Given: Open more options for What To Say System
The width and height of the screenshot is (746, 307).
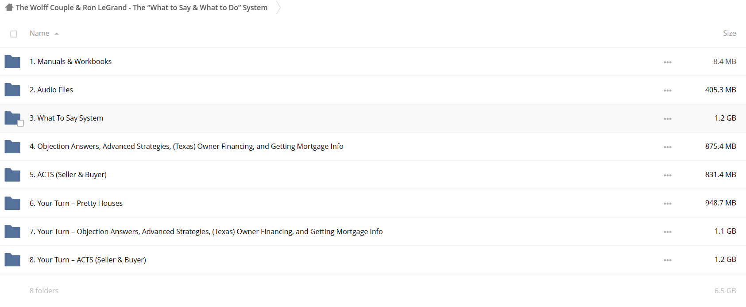Looking at the screenshot, I should (x=668, y=119).
